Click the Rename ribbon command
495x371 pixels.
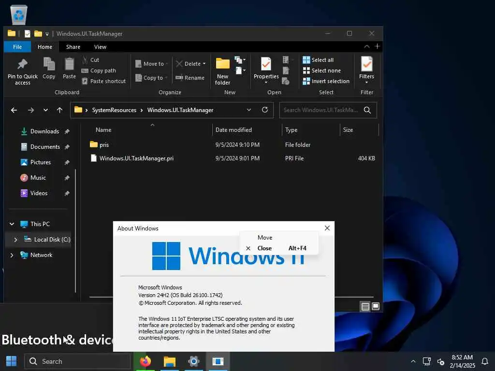[190, 78]
